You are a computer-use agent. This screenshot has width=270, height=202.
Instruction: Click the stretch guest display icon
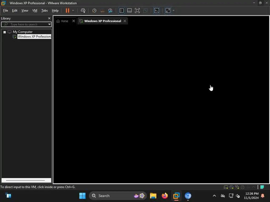[x=168, y=11]
